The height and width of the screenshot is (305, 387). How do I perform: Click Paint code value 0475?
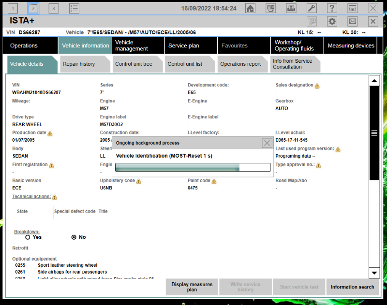coord(193,188)
